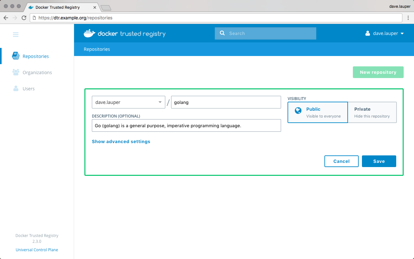Viewport: 414px width, 259px height.
Task: Expand Show advanced settings
Action: (x=121, y=141)
